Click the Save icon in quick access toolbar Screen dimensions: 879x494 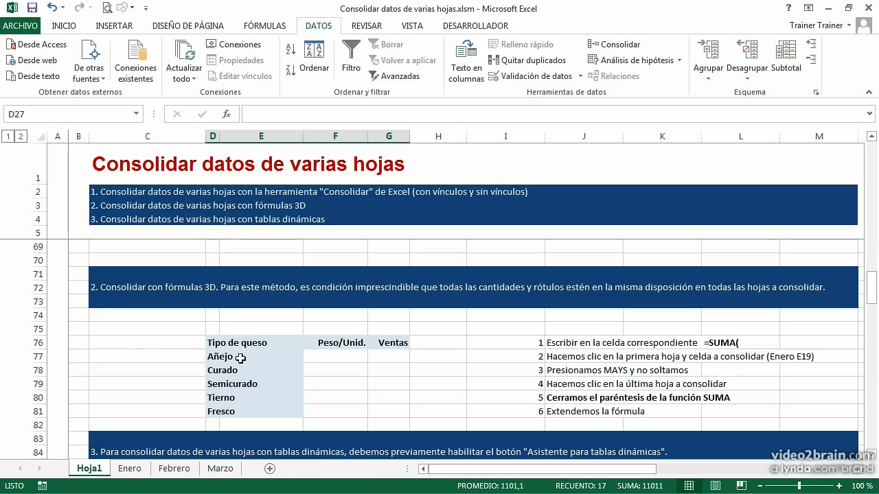point(32,8)
